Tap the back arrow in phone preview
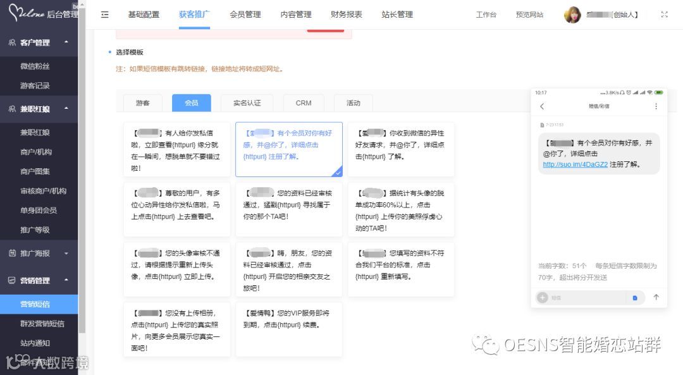This screenshot has width=683, height=375. point(543,106)
